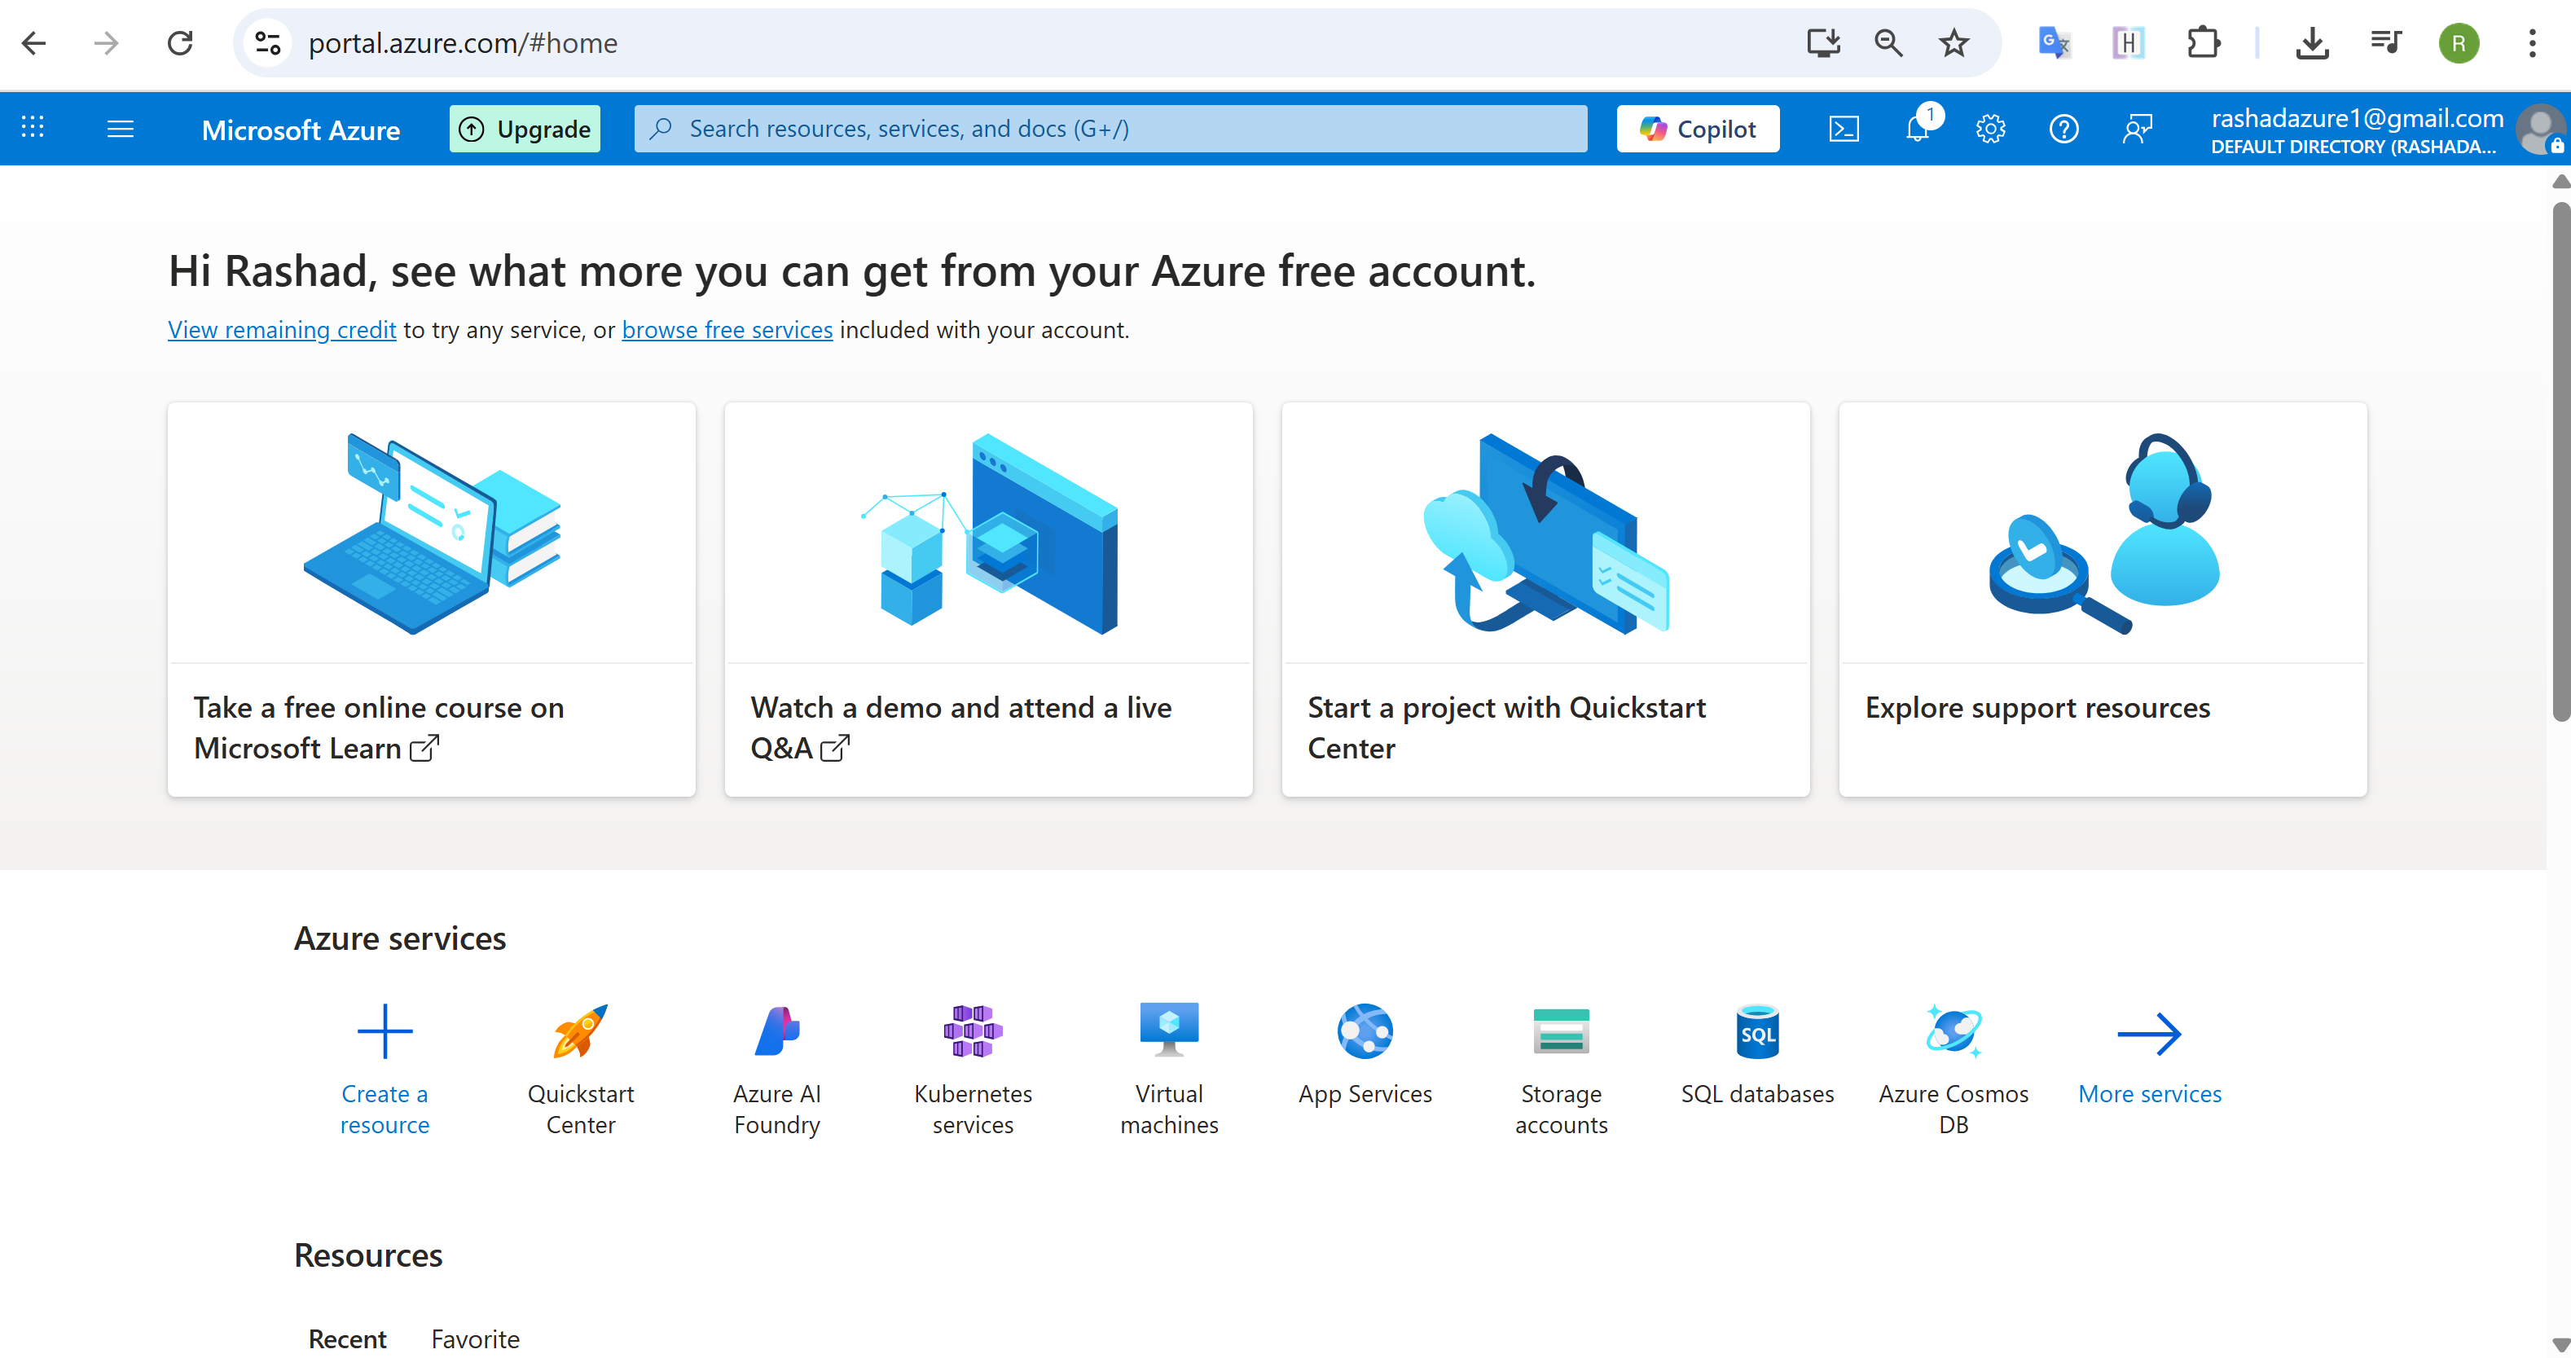2571x1358 pixels.
Task: Open portal settings gear
Action: click(1990, 129)
